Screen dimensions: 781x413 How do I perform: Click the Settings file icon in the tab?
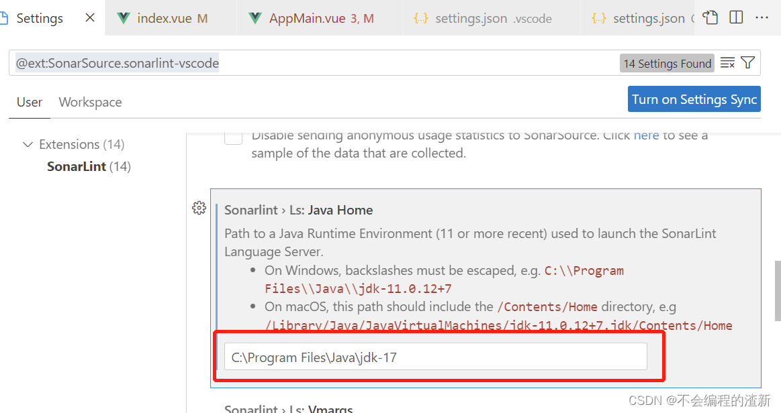[x=3, y=18]
